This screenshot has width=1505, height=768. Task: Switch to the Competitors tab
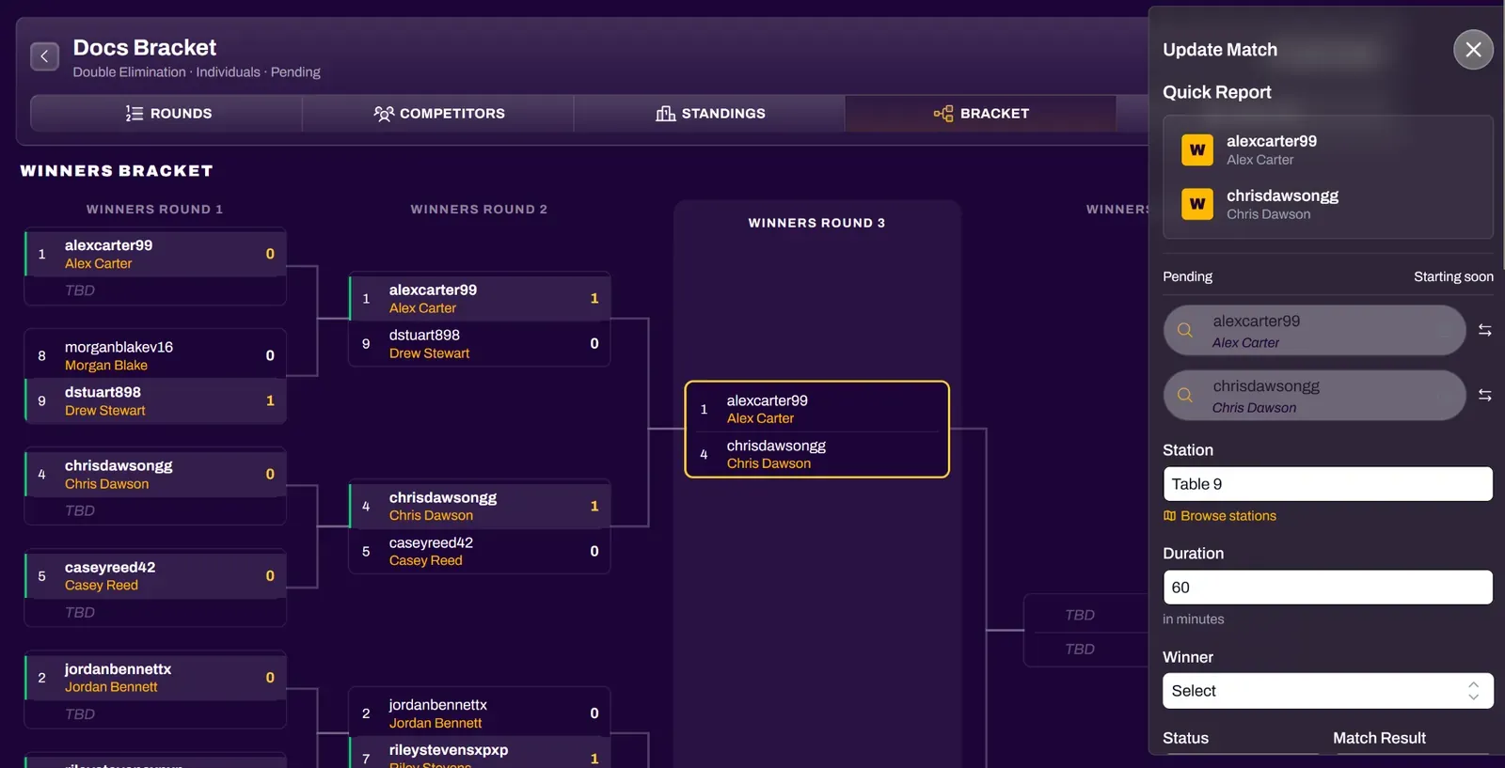(438, 114)
